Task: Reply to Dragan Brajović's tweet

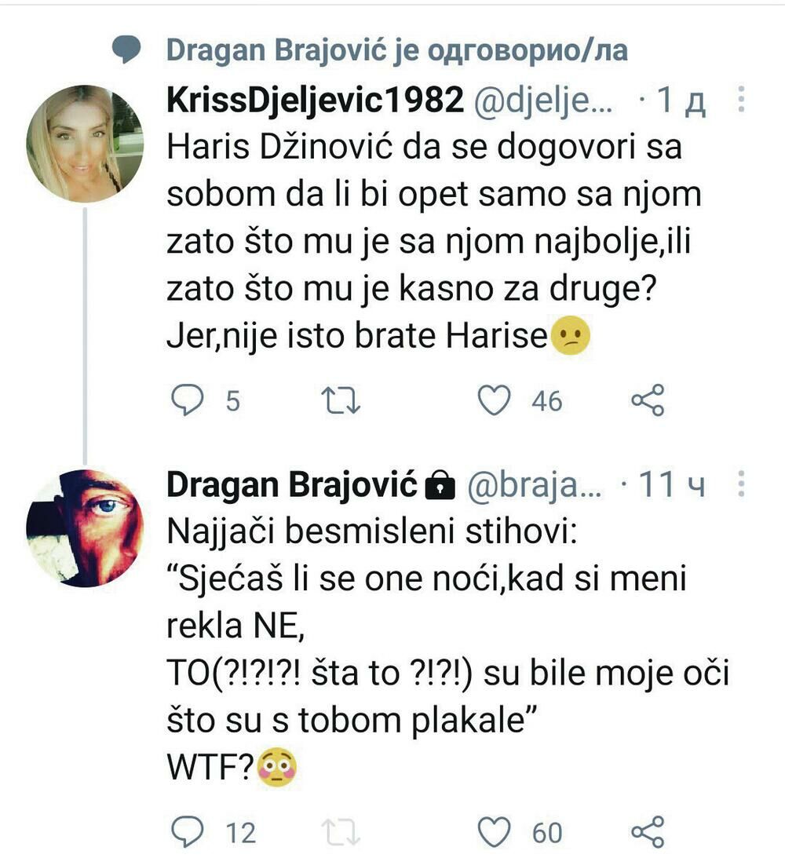Action: coord(188,831)
